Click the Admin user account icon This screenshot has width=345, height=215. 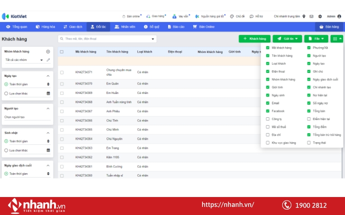tap(339, 16)
